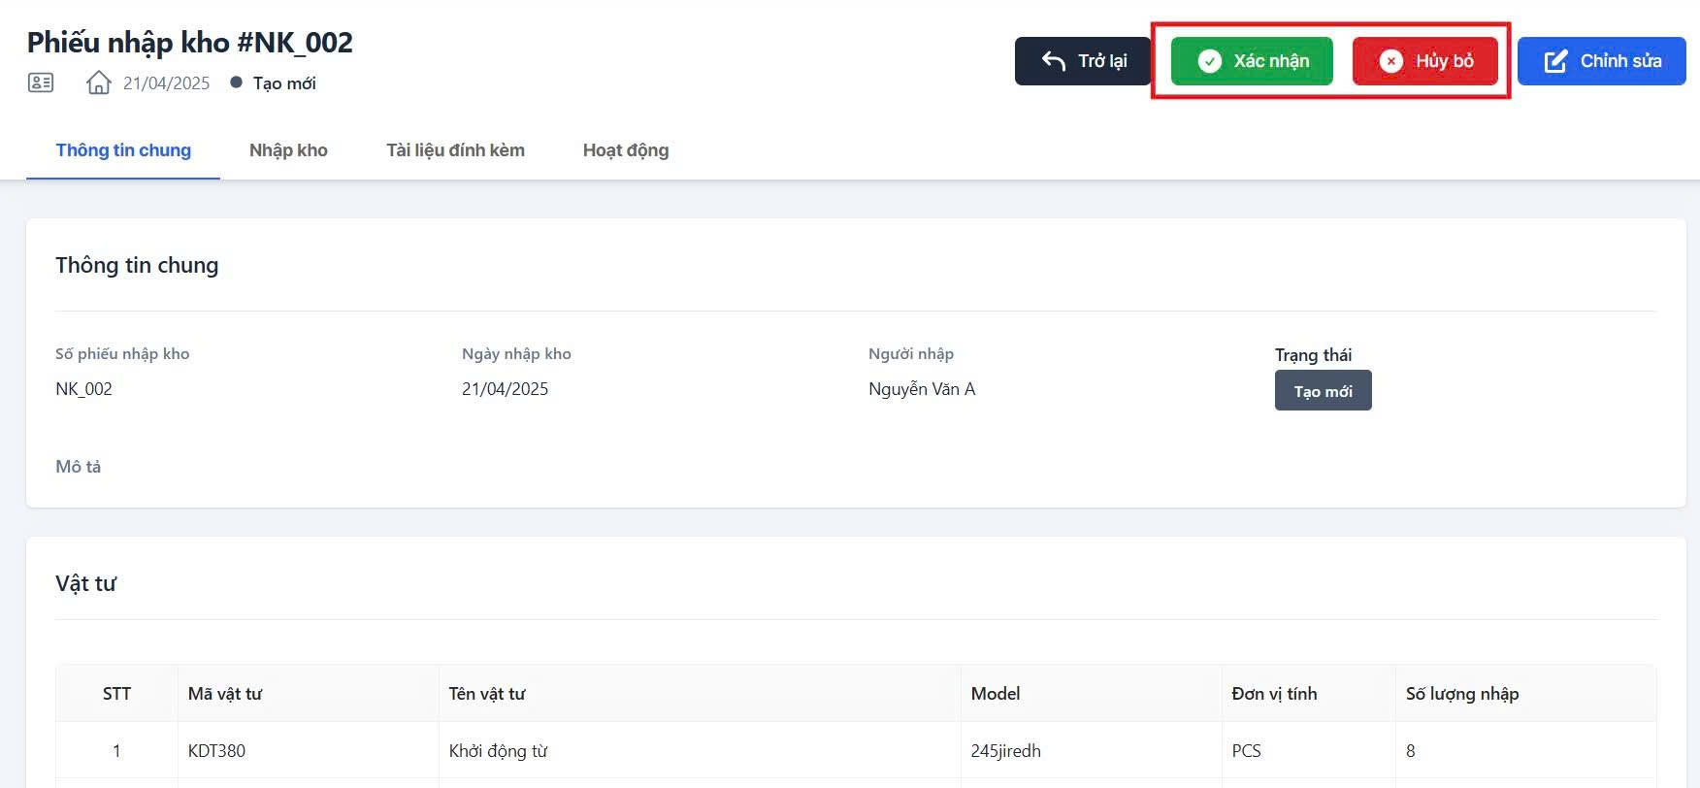Viewport: 1700px width, 788px height.
Task: Click the Nguyễn Văn A name under Người nhập
Action: pyautogui.click(x=922, y=389)
